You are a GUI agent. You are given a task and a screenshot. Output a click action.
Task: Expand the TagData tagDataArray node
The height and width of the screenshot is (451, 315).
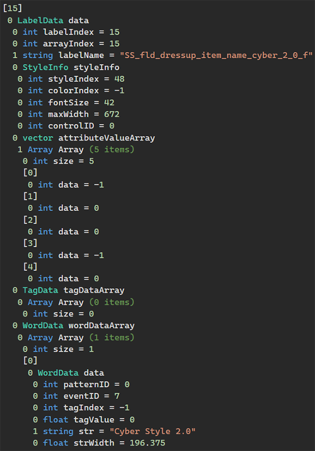73,290
